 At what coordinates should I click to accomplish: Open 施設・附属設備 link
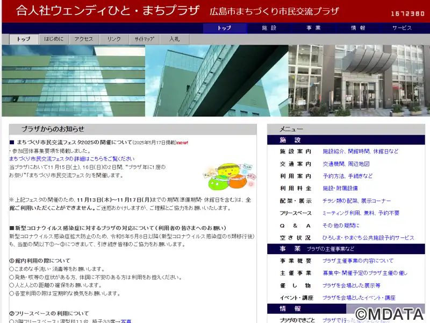click(340, 188)
